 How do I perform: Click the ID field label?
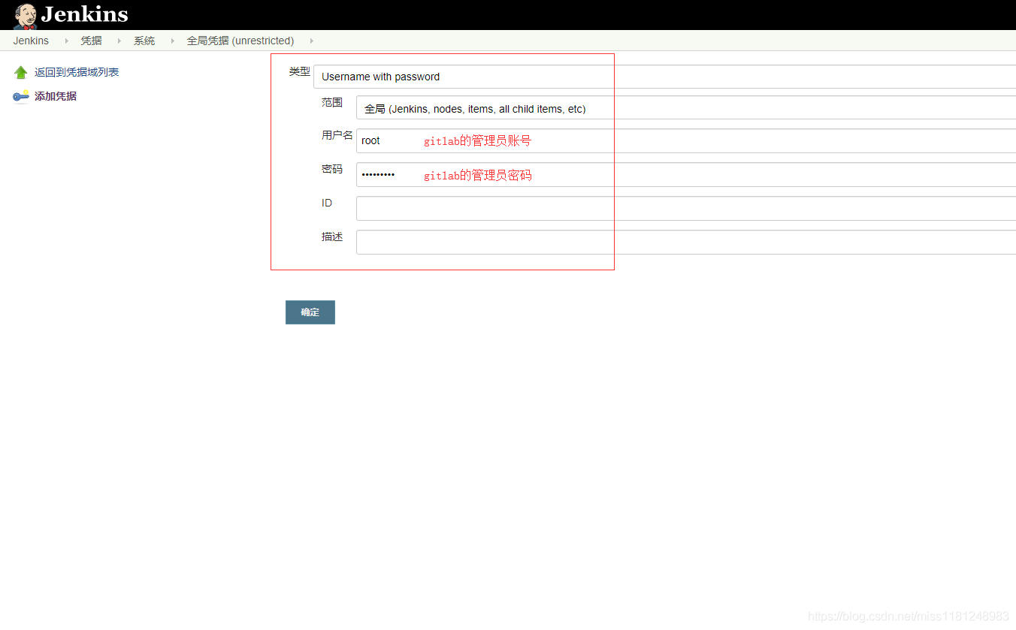point(327,203)
